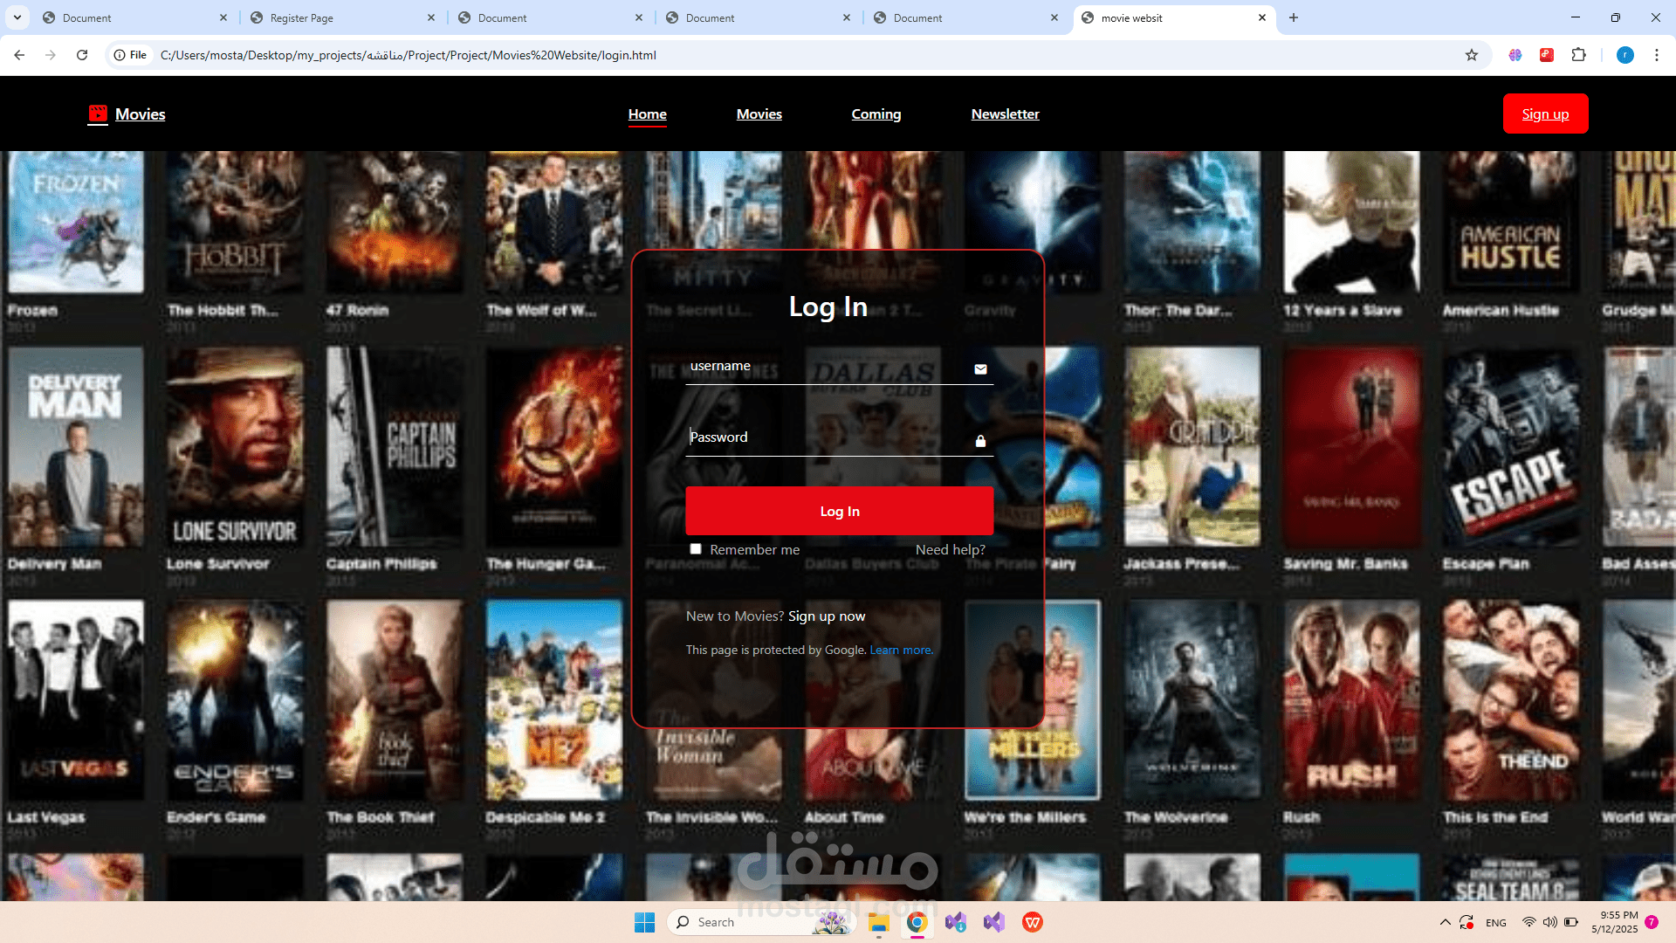Open the Coming nav item
This screenshot has width=1676, height=943.
point(876,114)
